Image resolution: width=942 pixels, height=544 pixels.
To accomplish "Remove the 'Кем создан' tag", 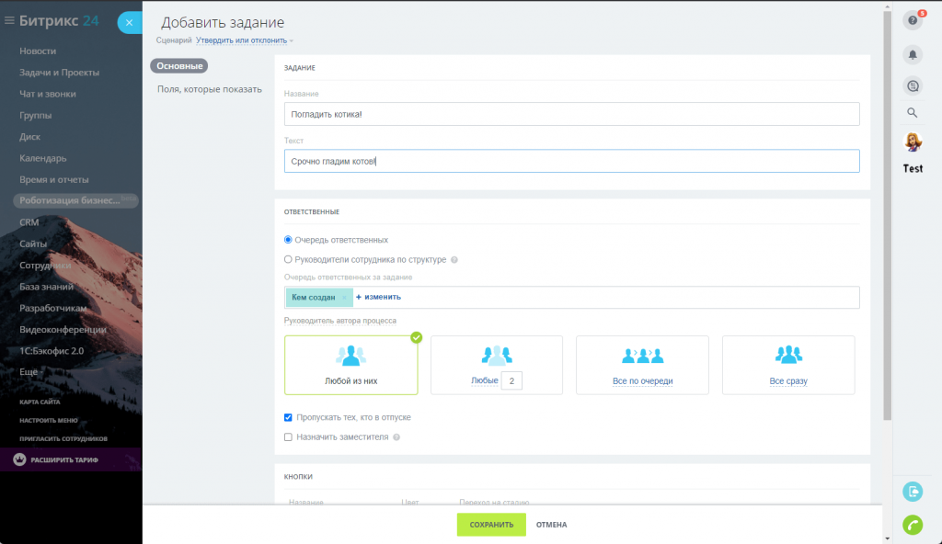I will [x=344, y=298].
